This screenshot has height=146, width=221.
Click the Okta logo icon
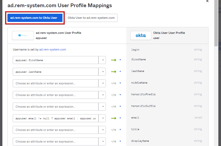tap(141, 35)
